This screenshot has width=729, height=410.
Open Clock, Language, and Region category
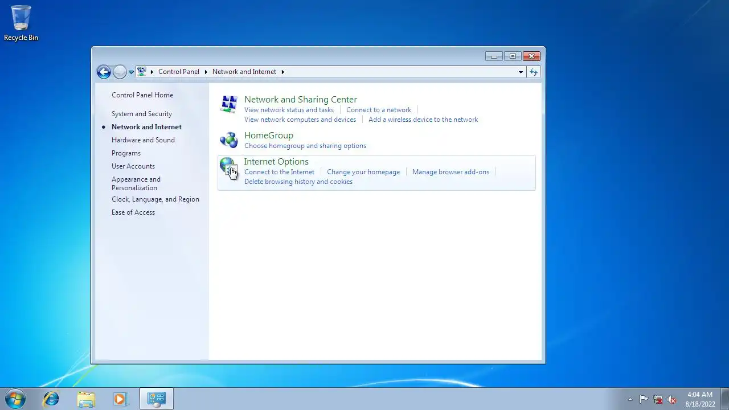[x=155, y=199]
